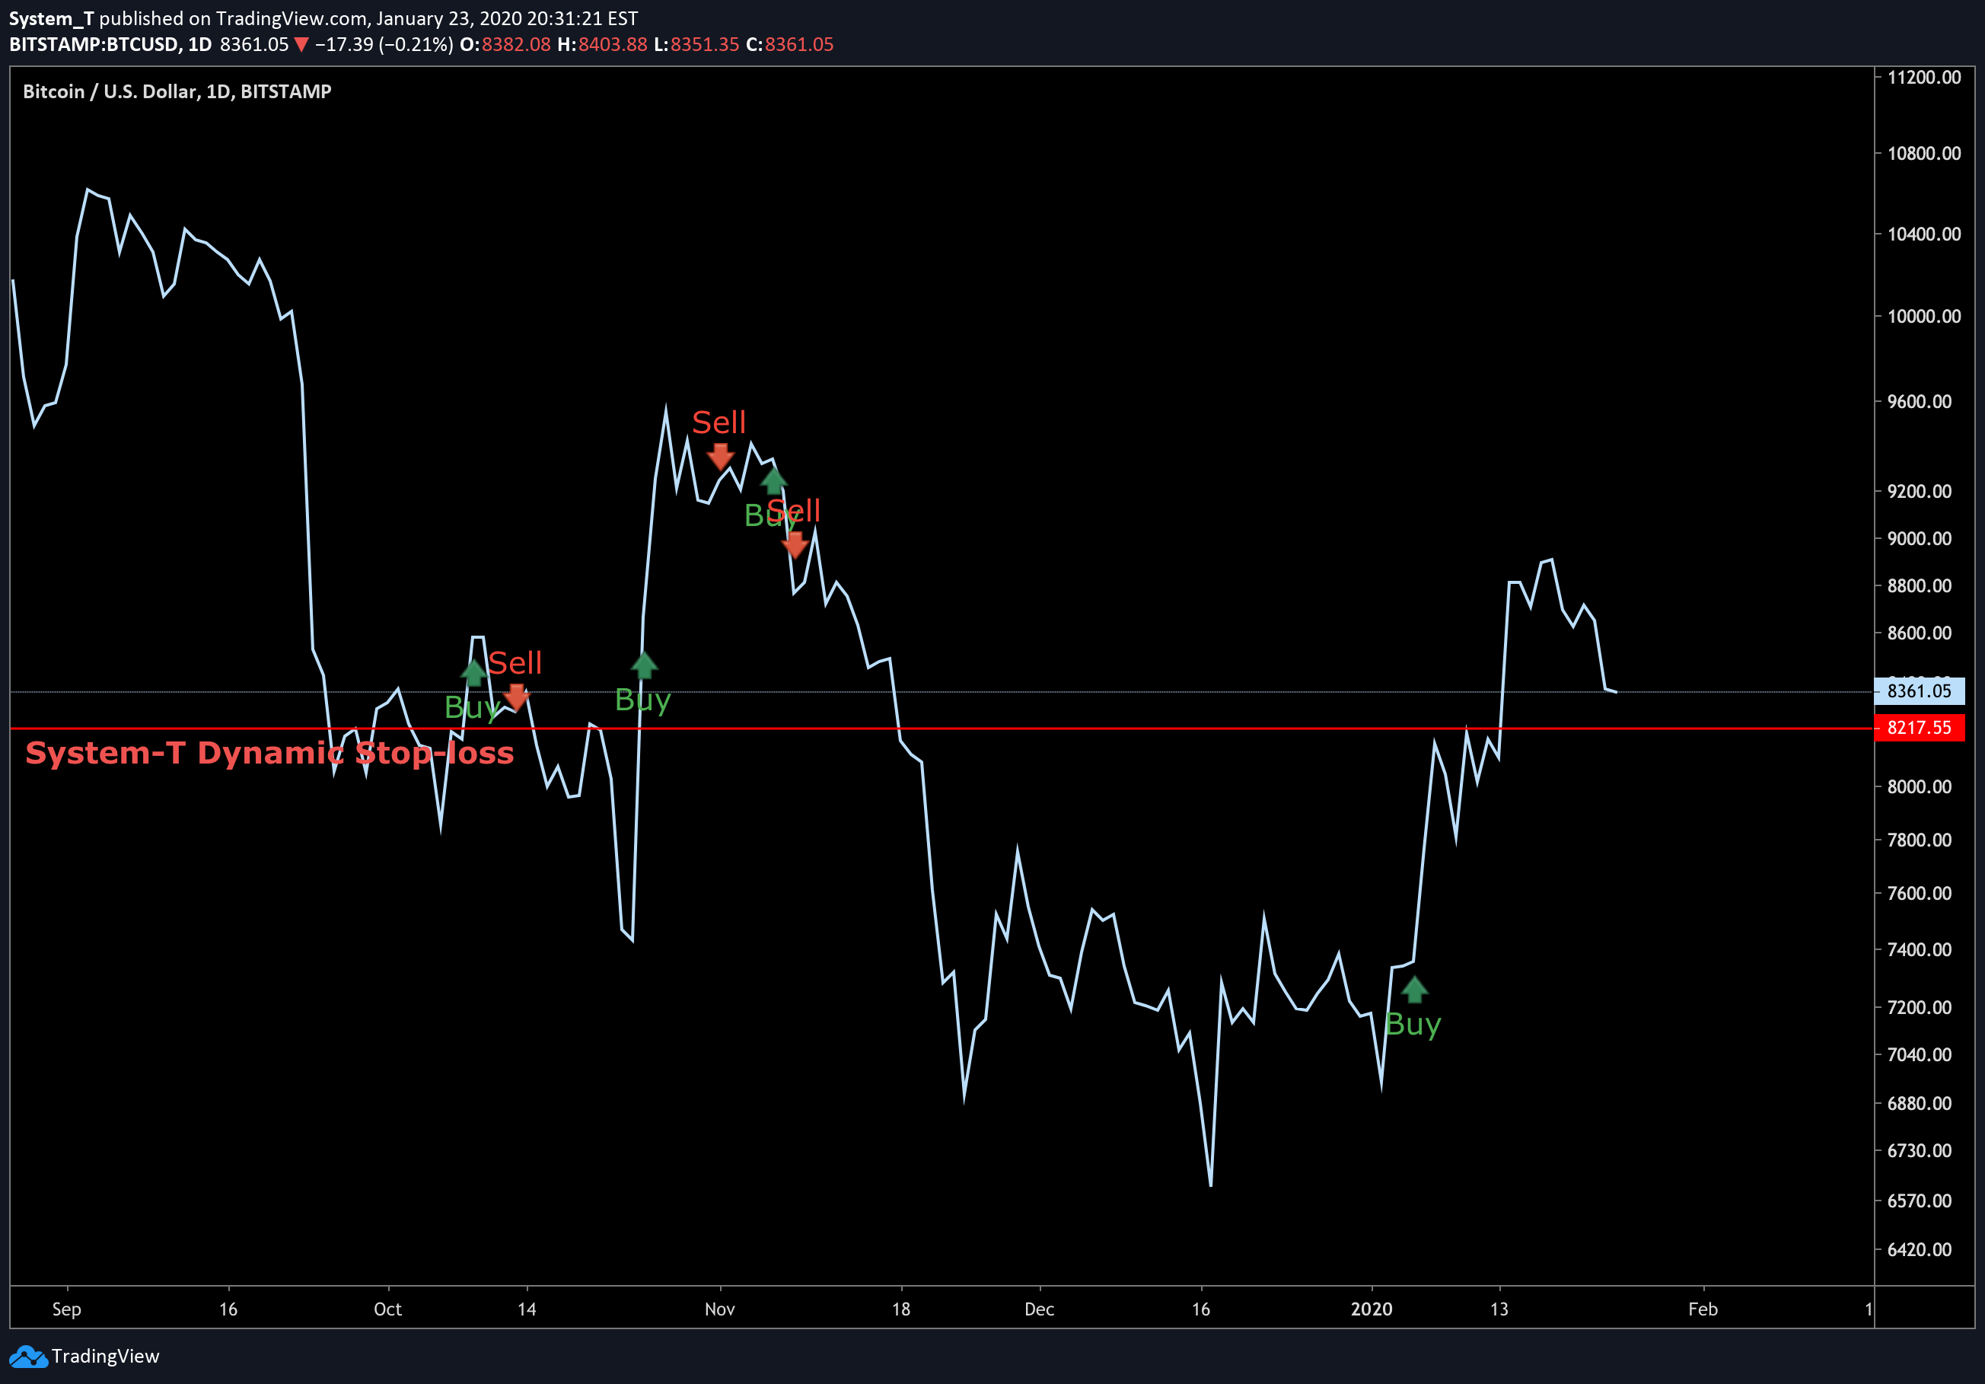The width and height of the screenshot is (1985, 1384).
Task: Click the Nov label on the time axis
Action: click(719, 1309)
